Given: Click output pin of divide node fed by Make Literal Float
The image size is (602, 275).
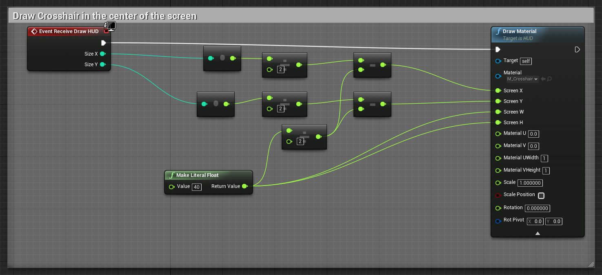Looking at the screenshot, I should coord(319,137).
